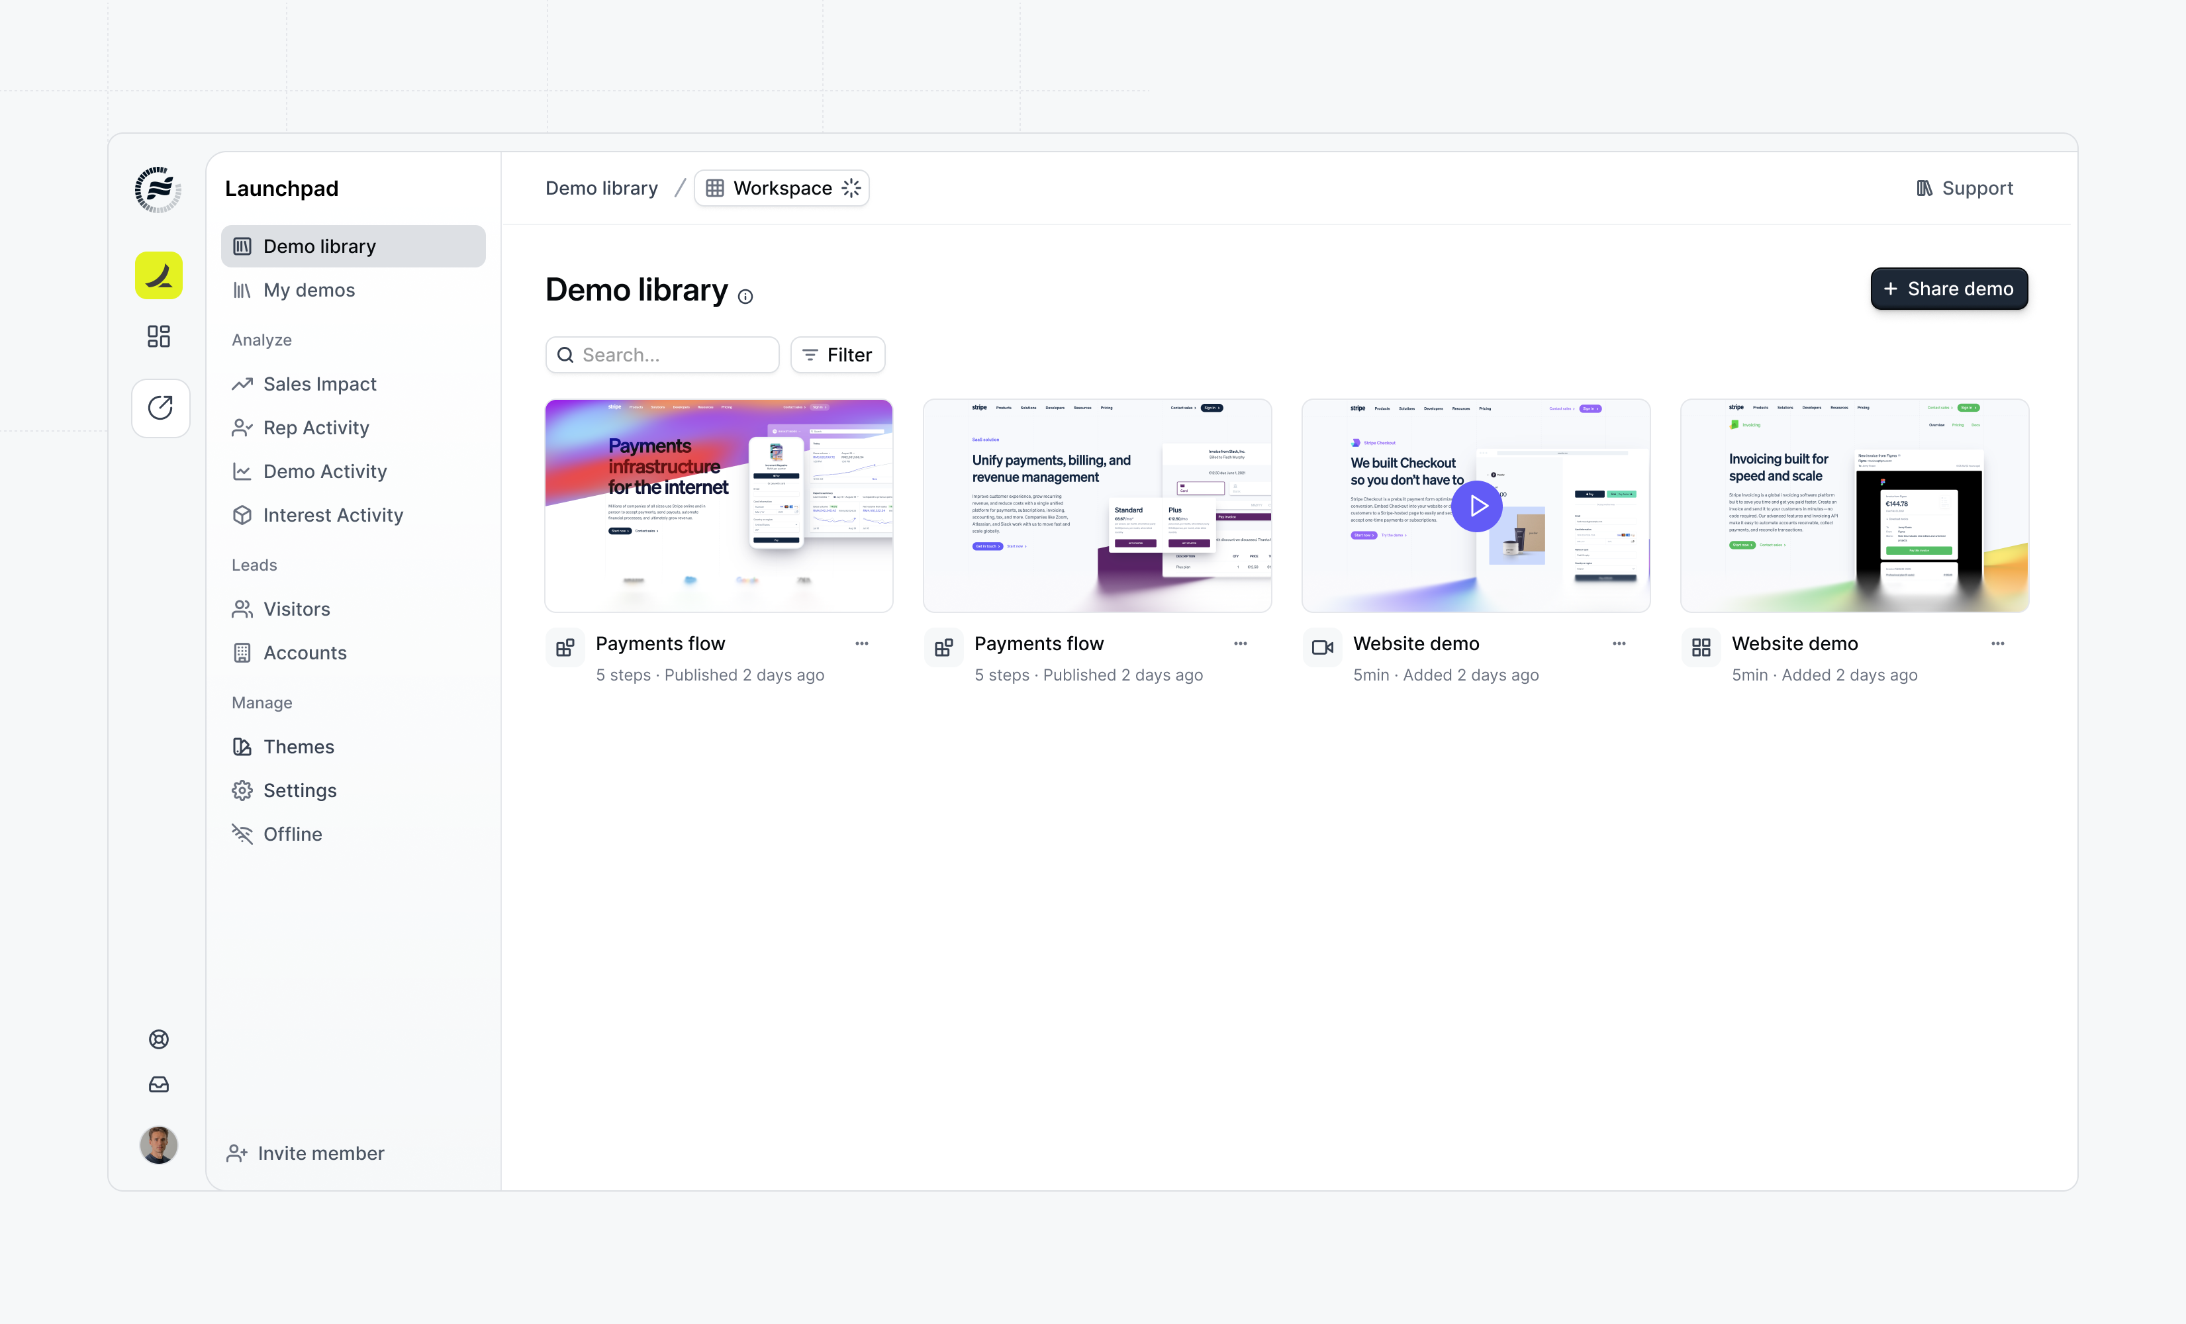Viewport: 2186px width, 1324px height.
Task: Open the three-dot menu on the first Payments flow card
Action: pyautogui.click(x=861, y=643)
